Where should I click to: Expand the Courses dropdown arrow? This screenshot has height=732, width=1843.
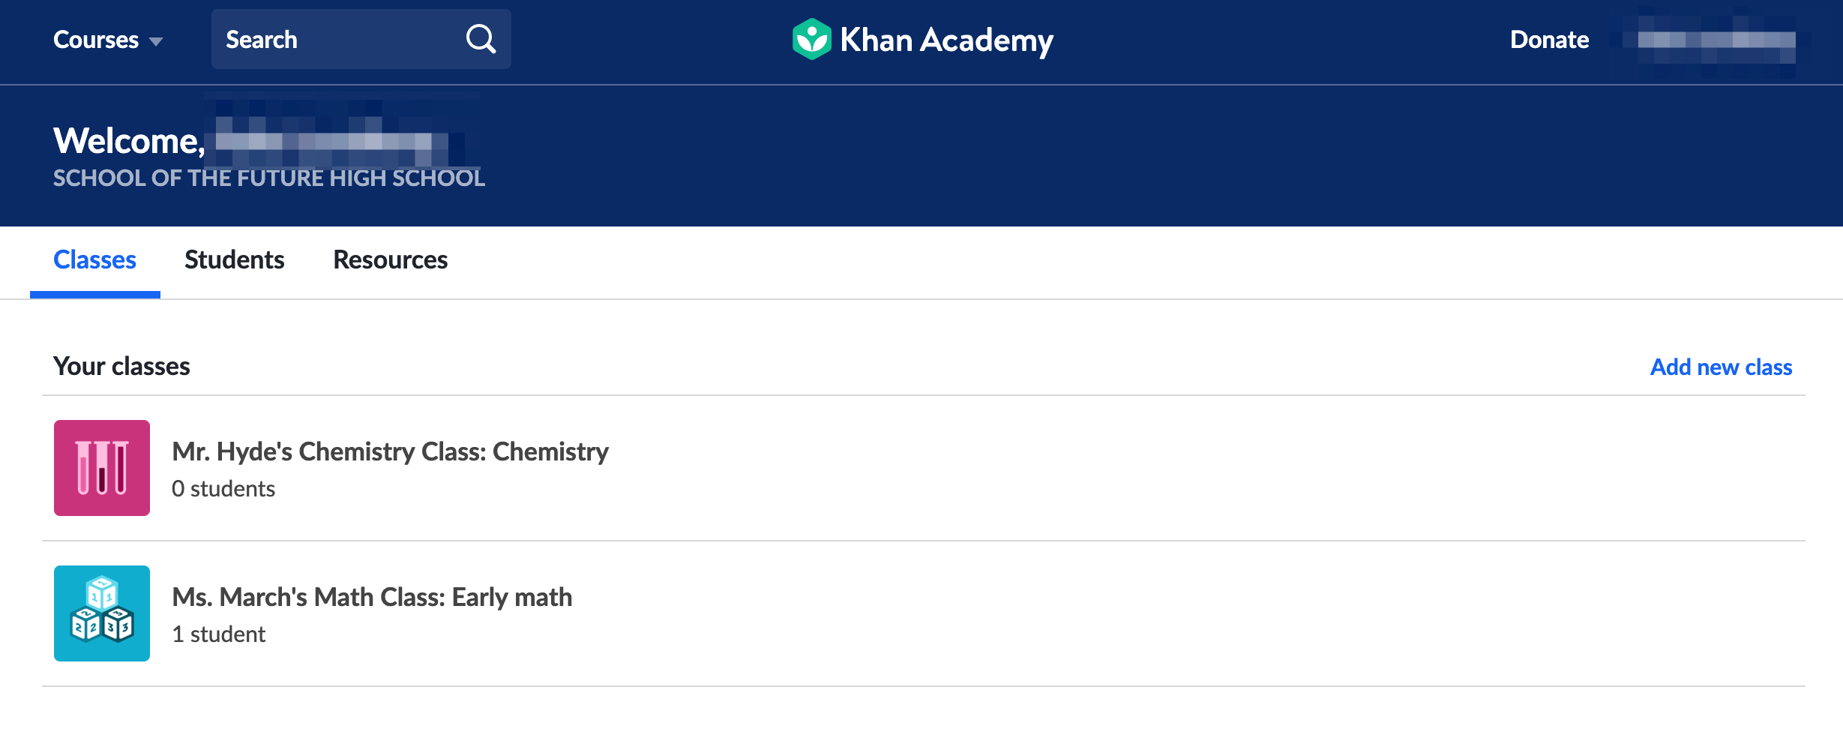(156, 41)
